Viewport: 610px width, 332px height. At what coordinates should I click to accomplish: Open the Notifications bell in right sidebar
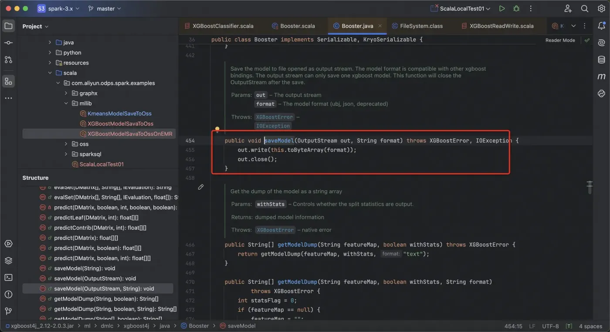tap(602, 26)
